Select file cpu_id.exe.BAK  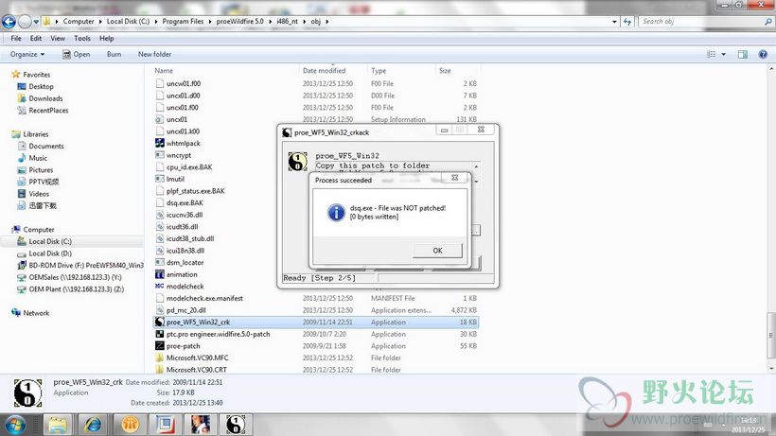click(189, 167)
